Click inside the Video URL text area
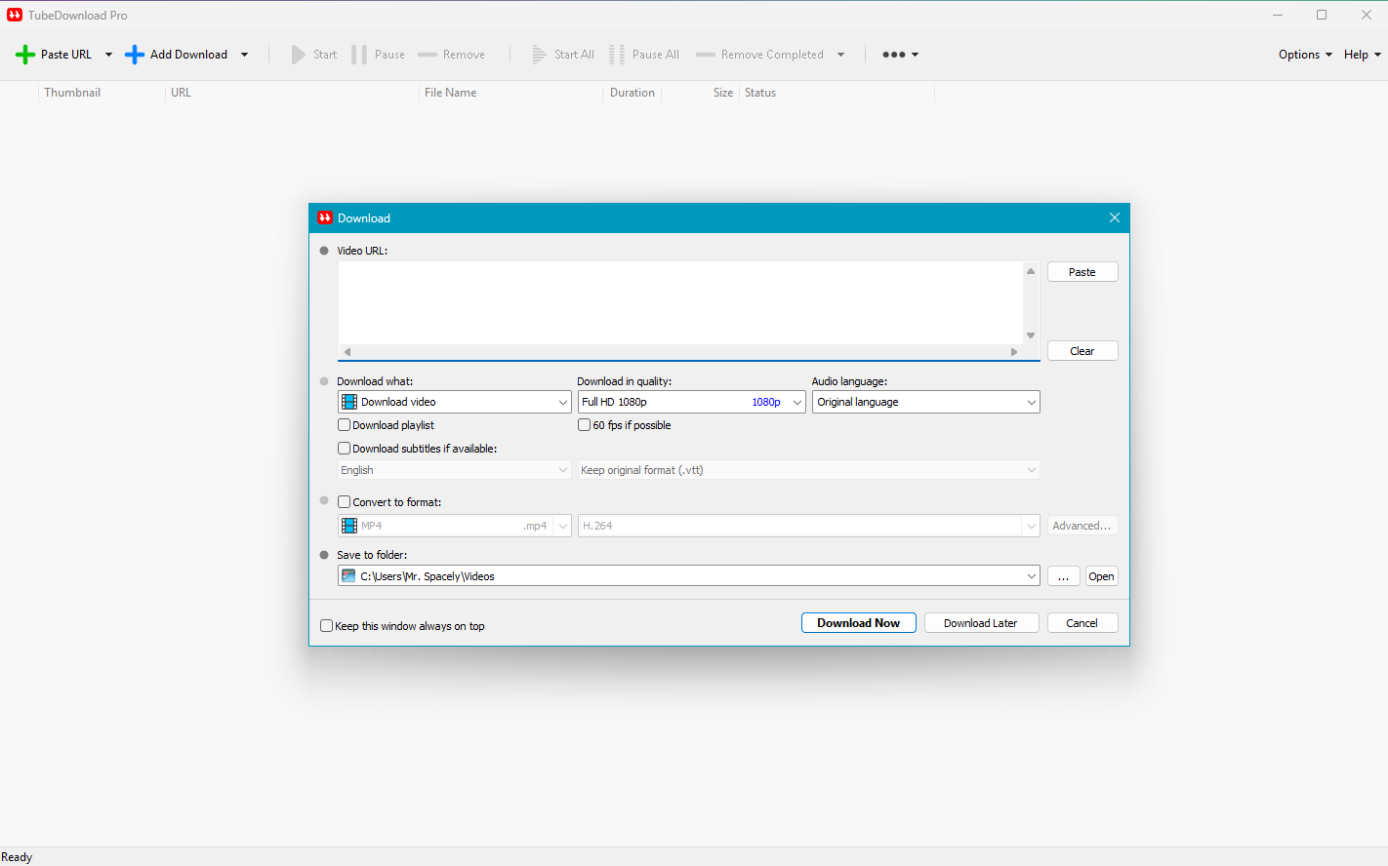1388x866 pixels. tap(679, 302)
